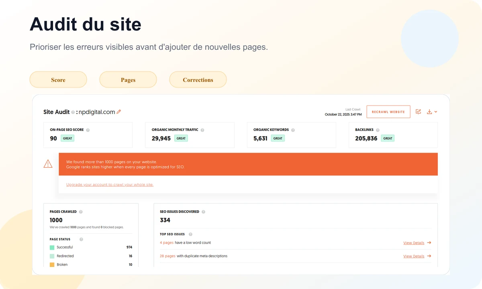Screen dimensions: 482x289
Task: View Details for duplicate meta descriptions
Action: coord(414,256)
